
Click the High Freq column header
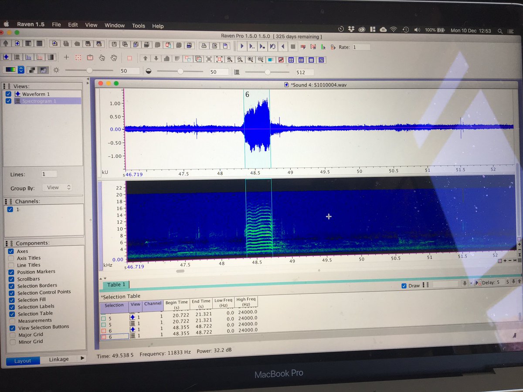coord(246,302)
